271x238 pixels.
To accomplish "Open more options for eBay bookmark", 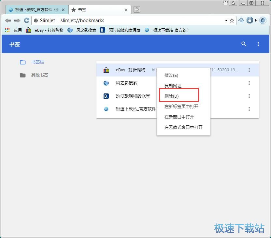I will click(x=249, y=70).
